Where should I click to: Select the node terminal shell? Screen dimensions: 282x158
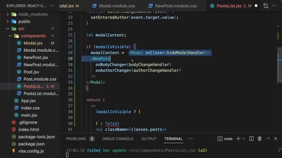pos(225,139)
